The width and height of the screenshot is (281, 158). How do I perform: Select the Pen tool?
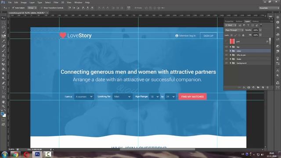[x=3, y=83]
